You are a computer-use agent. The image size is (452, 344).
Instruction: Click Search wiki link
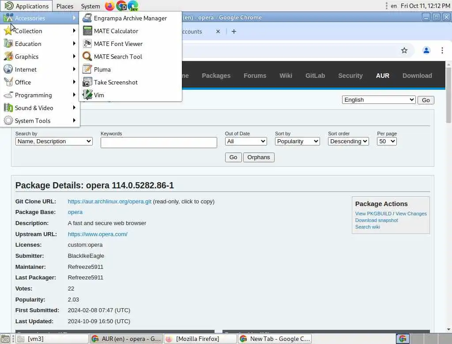(x=368, y=227)
